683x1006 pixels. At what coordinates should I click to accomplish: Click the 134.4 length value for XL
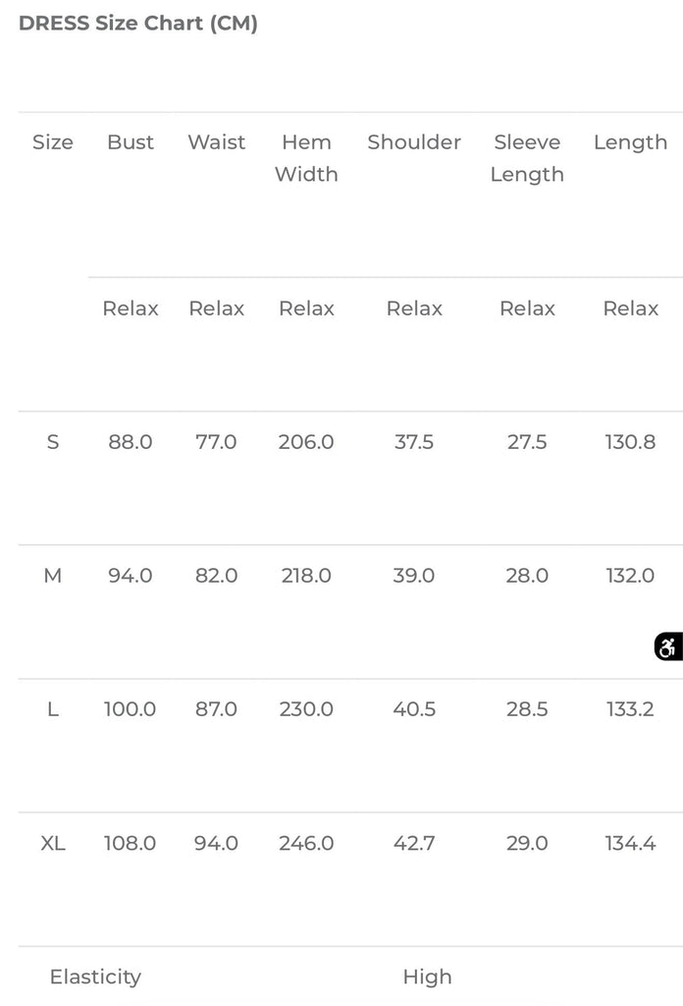tap(630, 843)
